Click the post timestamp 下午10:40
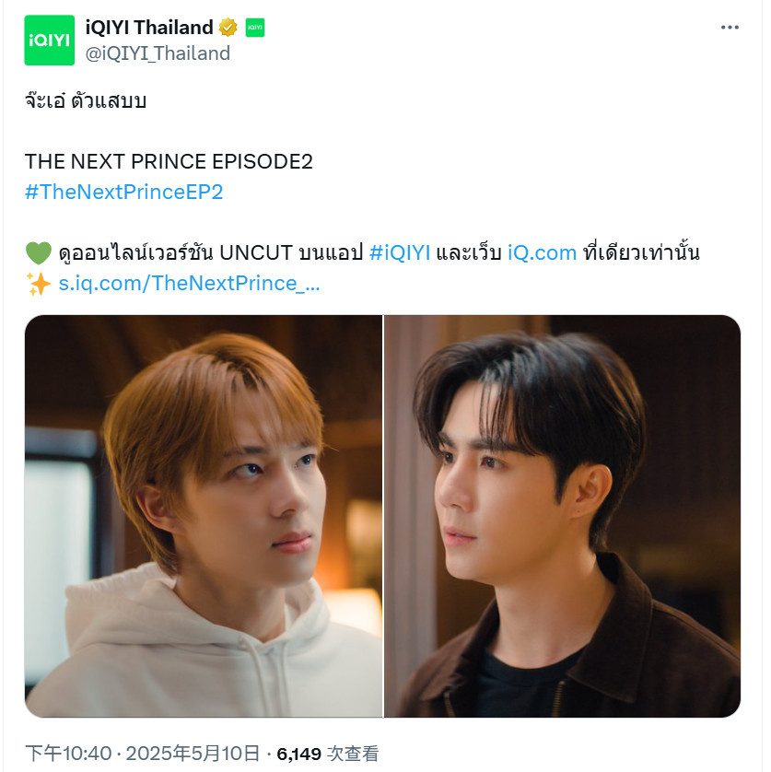 coord(68,754)
